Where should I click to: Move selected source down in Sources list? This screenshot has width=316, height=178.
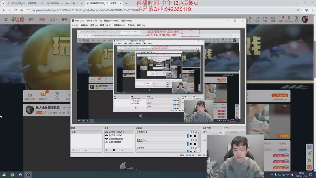[123, 150]
